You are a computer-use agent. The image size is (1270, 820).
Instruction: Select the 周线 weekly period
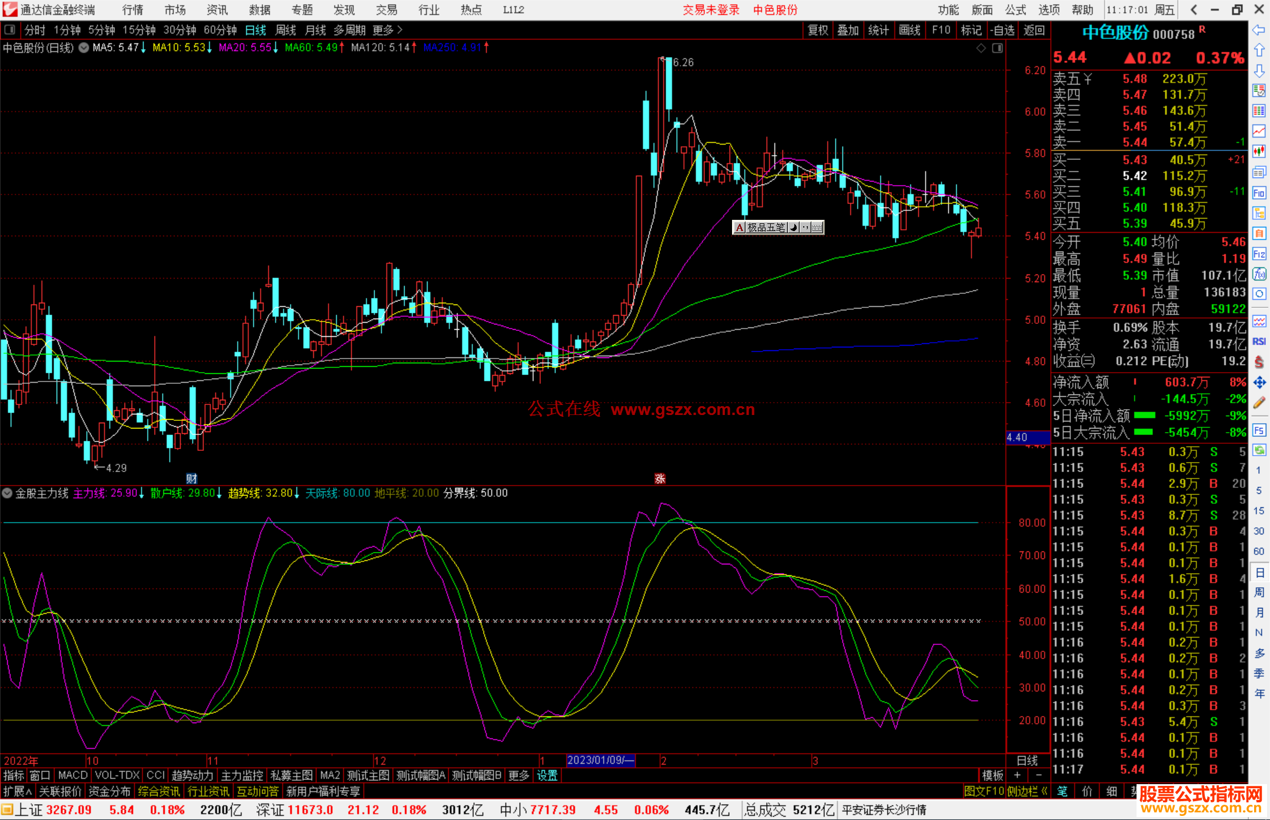(286, 30)
